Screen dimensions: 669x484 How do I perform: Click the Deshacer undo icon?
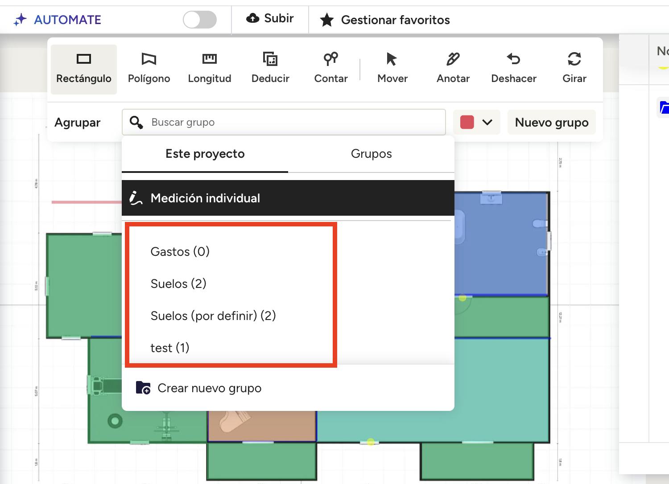coord(513,59)
